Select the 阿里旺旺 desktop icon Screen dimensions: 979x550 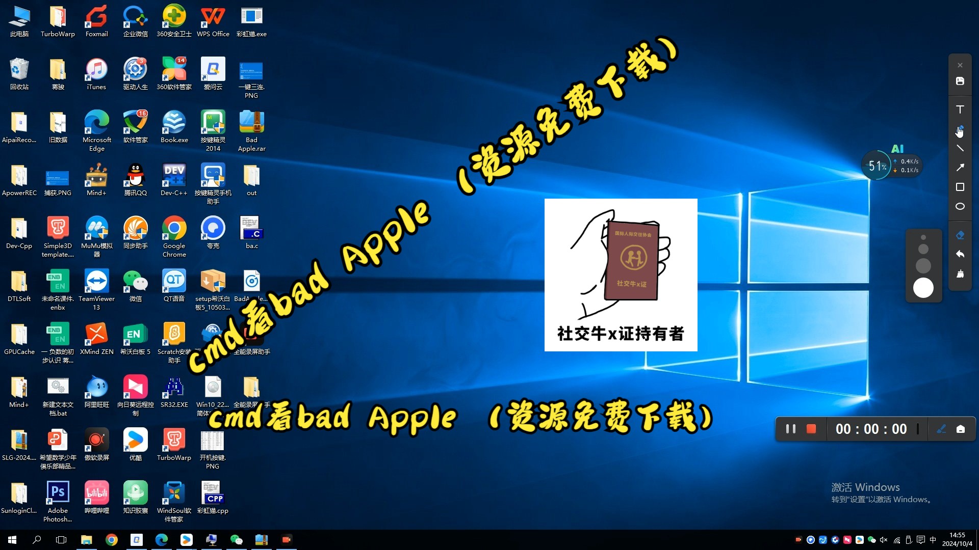(x=96, y=392)
